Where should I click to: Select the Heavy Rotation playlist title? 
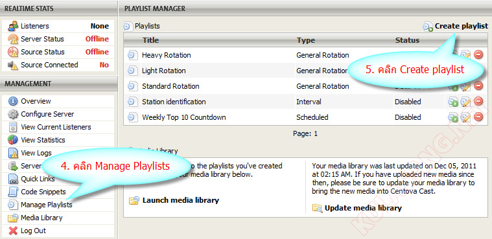(x=167, y=55)
